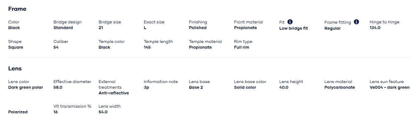Click the Regular frame fitting value

click(x=332, y=28)
